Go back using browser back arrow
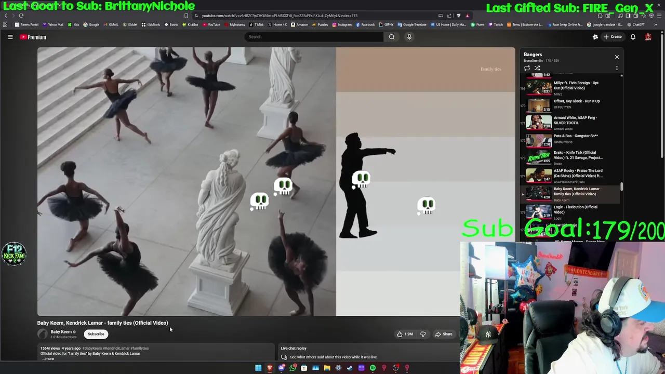 pyautogui.click(x=6, y=16)
